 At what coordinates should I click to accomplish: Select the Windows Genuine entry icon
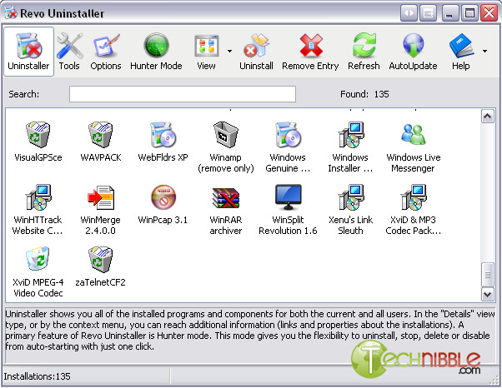pos(288,134)
